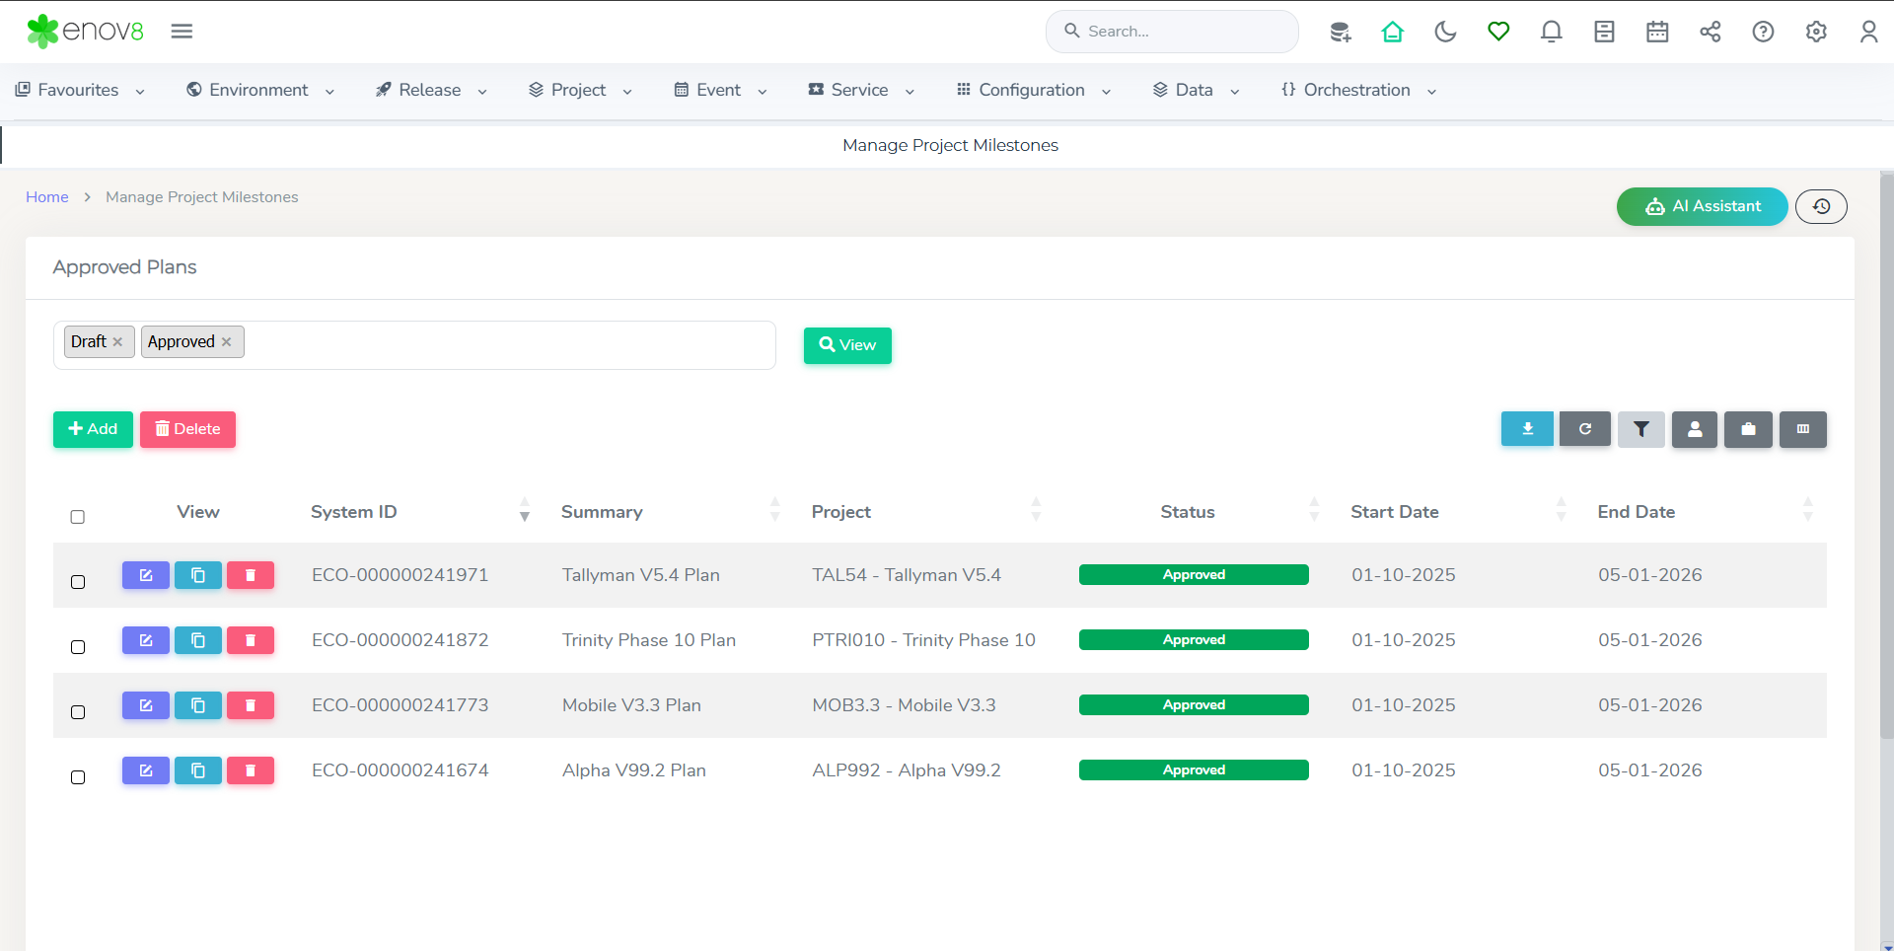Toggle the select-all header checkbox
This screenshot has width=1894, height=951.
tap(78, 517)
